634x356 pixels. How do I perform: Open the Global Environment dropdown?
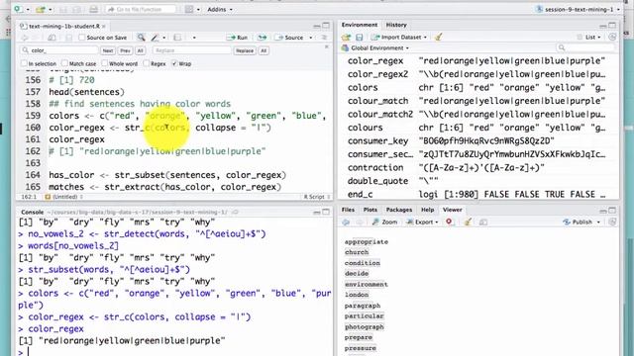(x=375, y=48)
